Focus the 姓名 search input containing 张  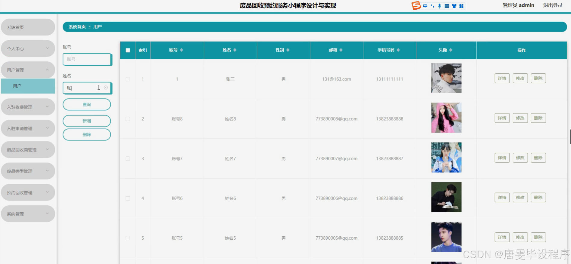tap(87, 88)
